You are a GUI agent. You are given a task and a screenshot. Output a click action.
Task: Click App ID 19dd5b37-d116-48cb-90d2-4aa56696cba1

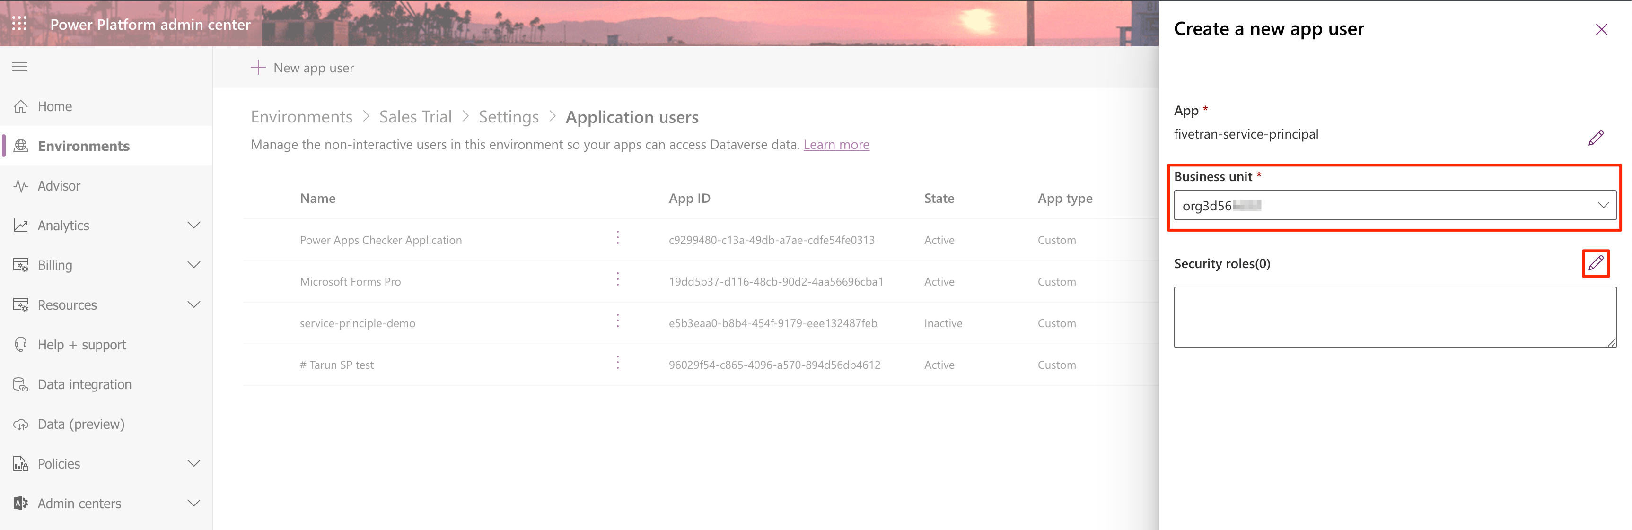pos(775,282)
